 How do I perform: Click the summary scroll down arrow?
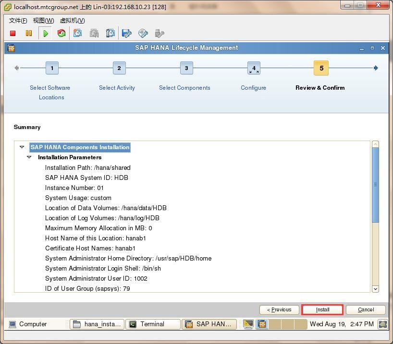point(375,289)
